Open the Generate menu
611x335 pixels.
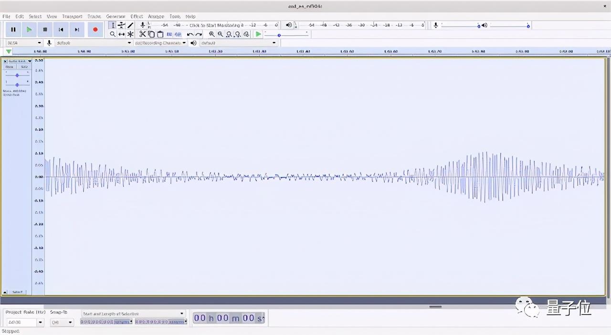click(x=116, y=16)
